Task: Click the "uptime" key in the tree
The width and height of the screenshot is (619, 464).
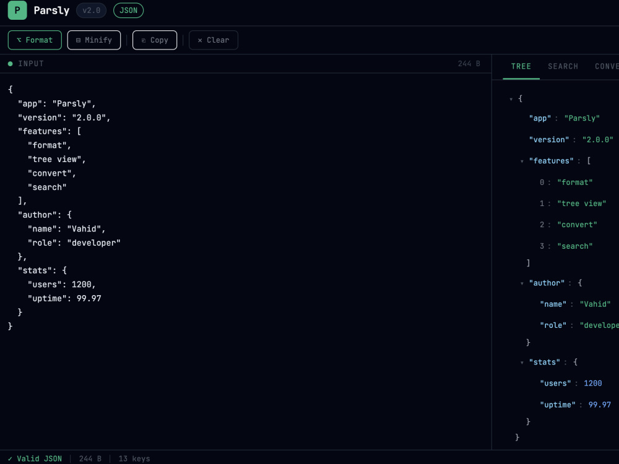Action: 558,405
